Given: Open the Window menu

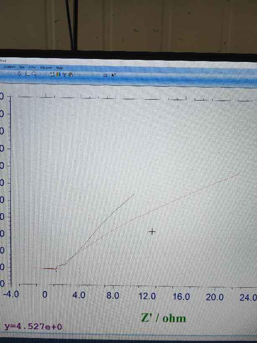Looking at the screenshot, I should pyautogui.click(x=46, y=67).
